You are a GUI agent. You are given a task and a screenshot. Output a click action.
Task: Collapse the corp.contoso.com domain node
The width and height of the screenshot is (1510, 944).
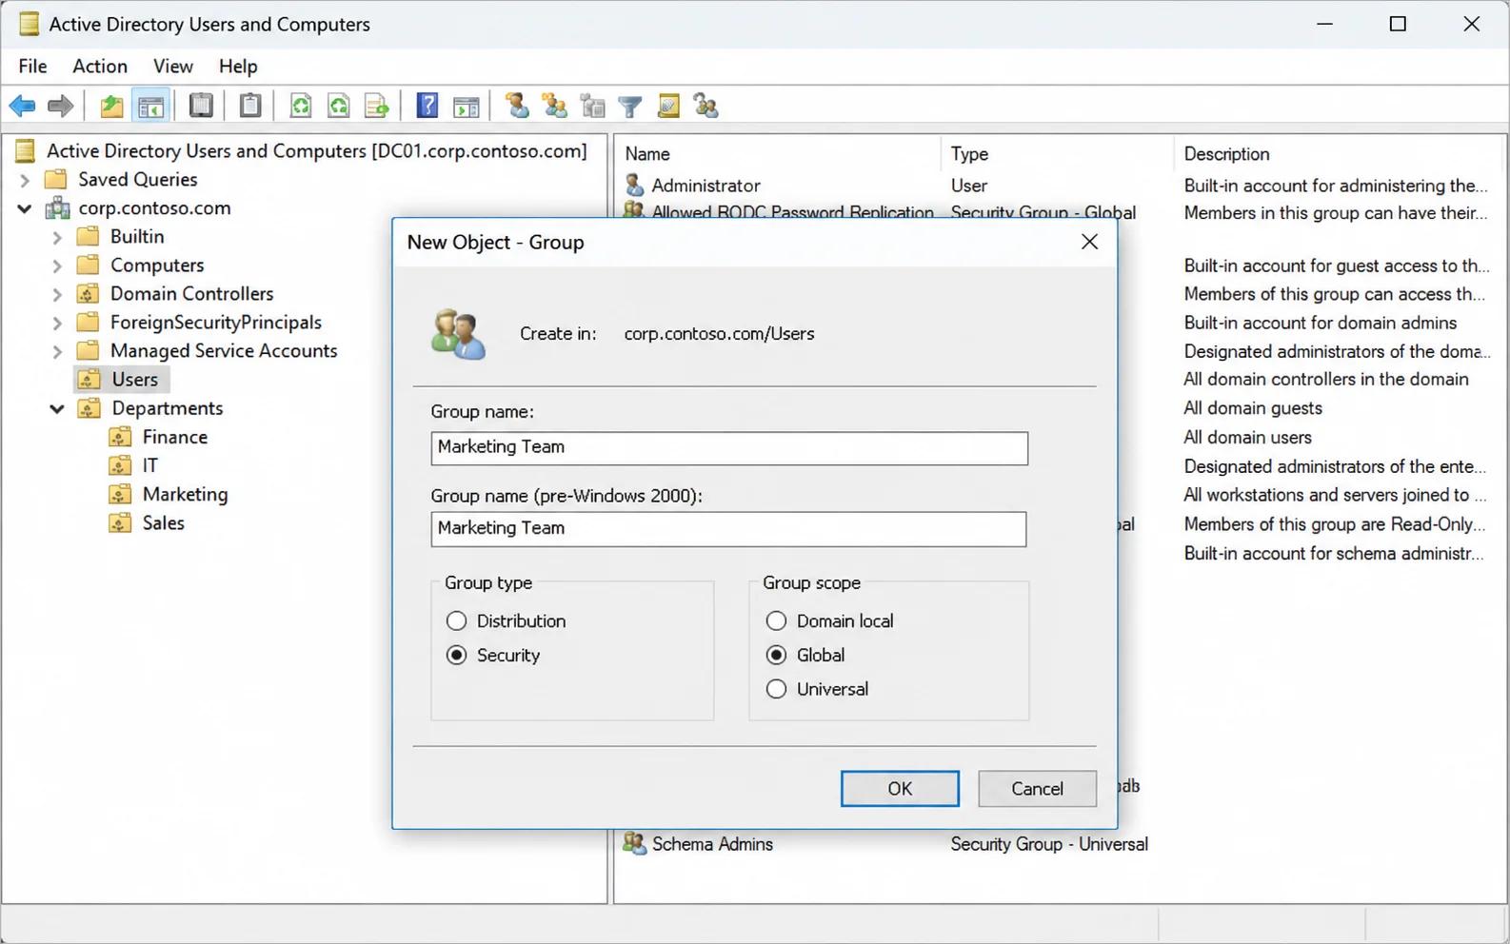tap(25, 208)
